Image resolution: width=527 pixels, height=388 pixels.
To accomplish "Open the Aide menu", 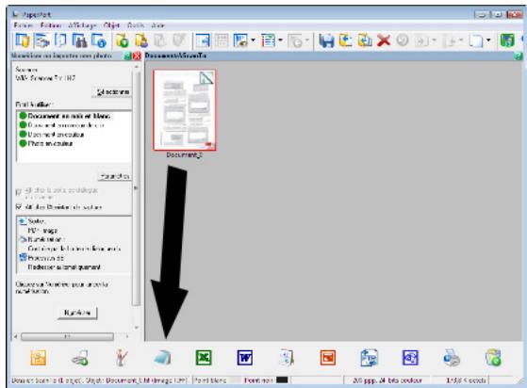I will pos(157,25).
